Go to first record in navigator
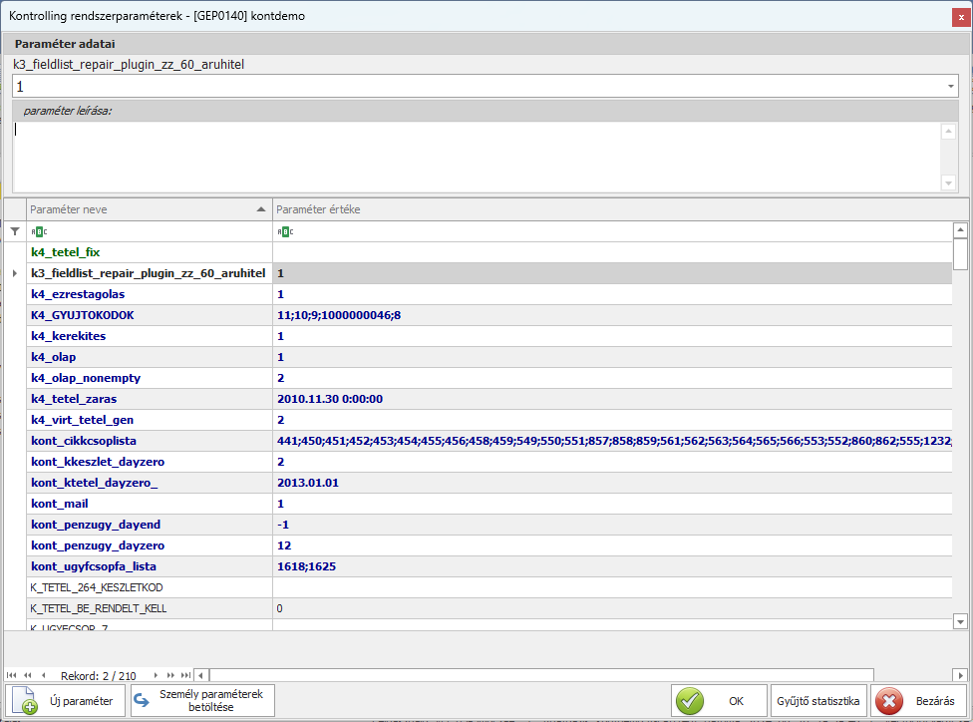973x722 pixels. pos(12,675)
